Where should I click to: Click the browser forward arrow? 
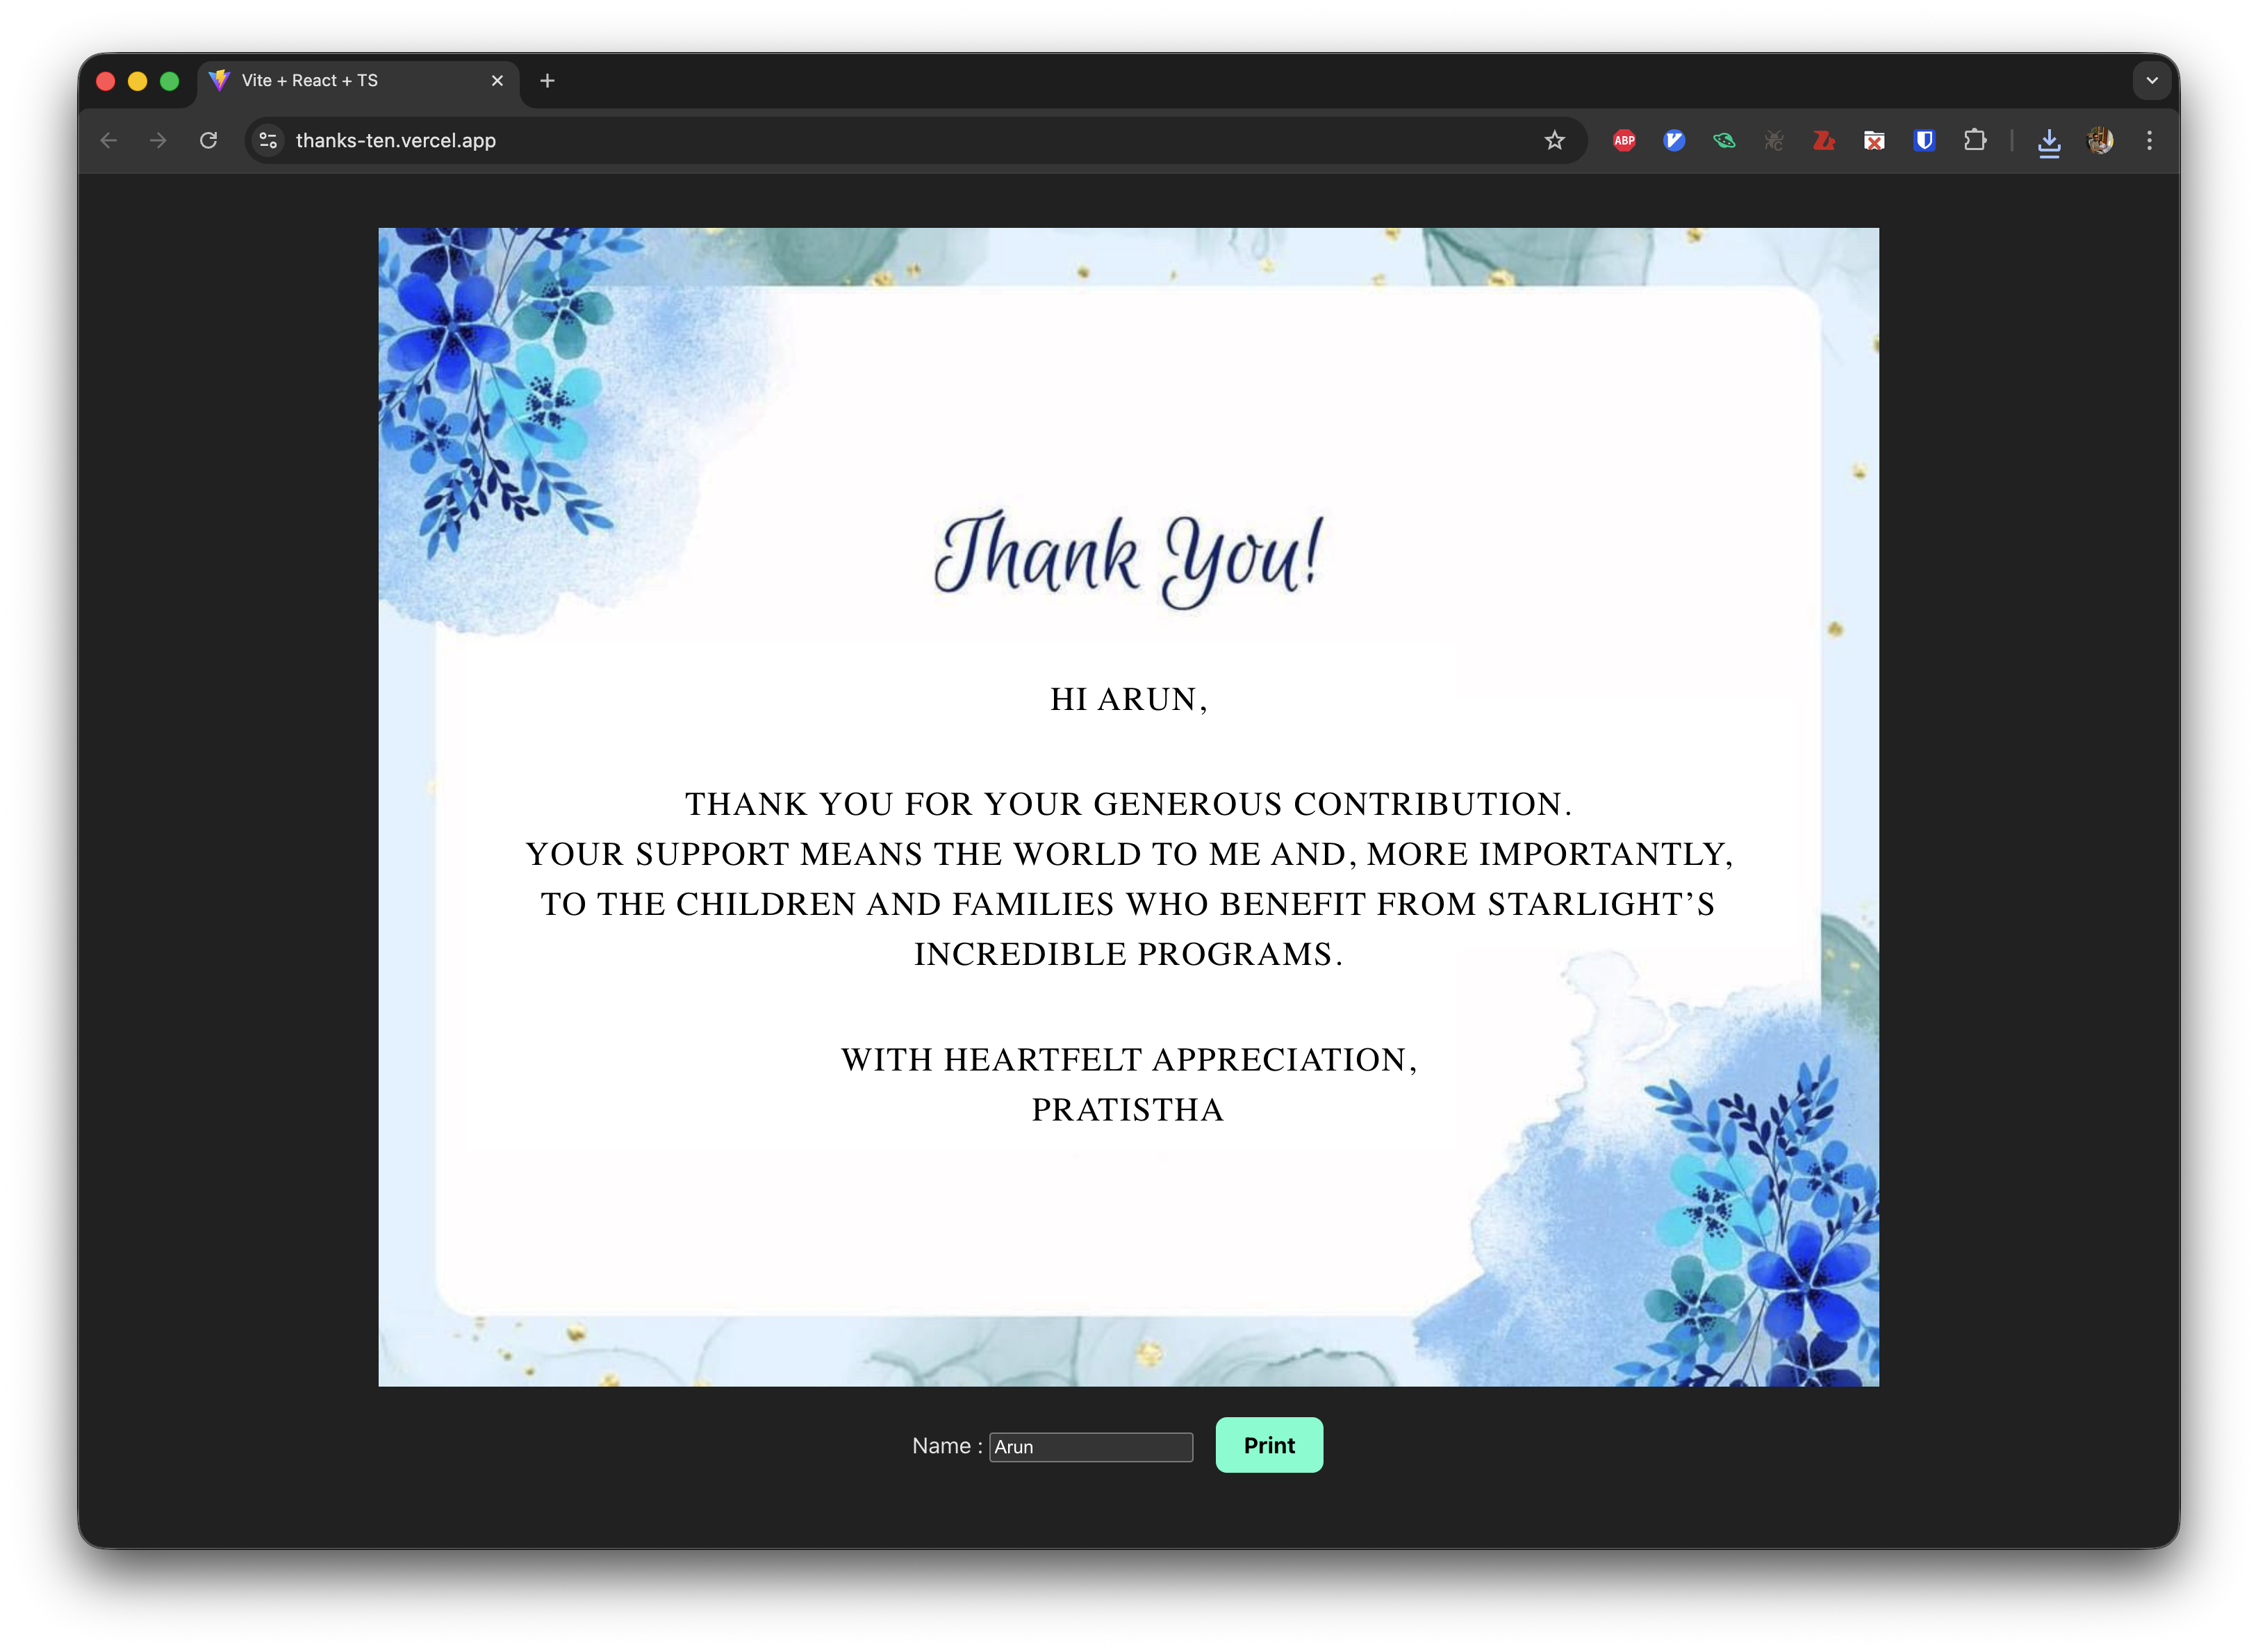[158, 141]
